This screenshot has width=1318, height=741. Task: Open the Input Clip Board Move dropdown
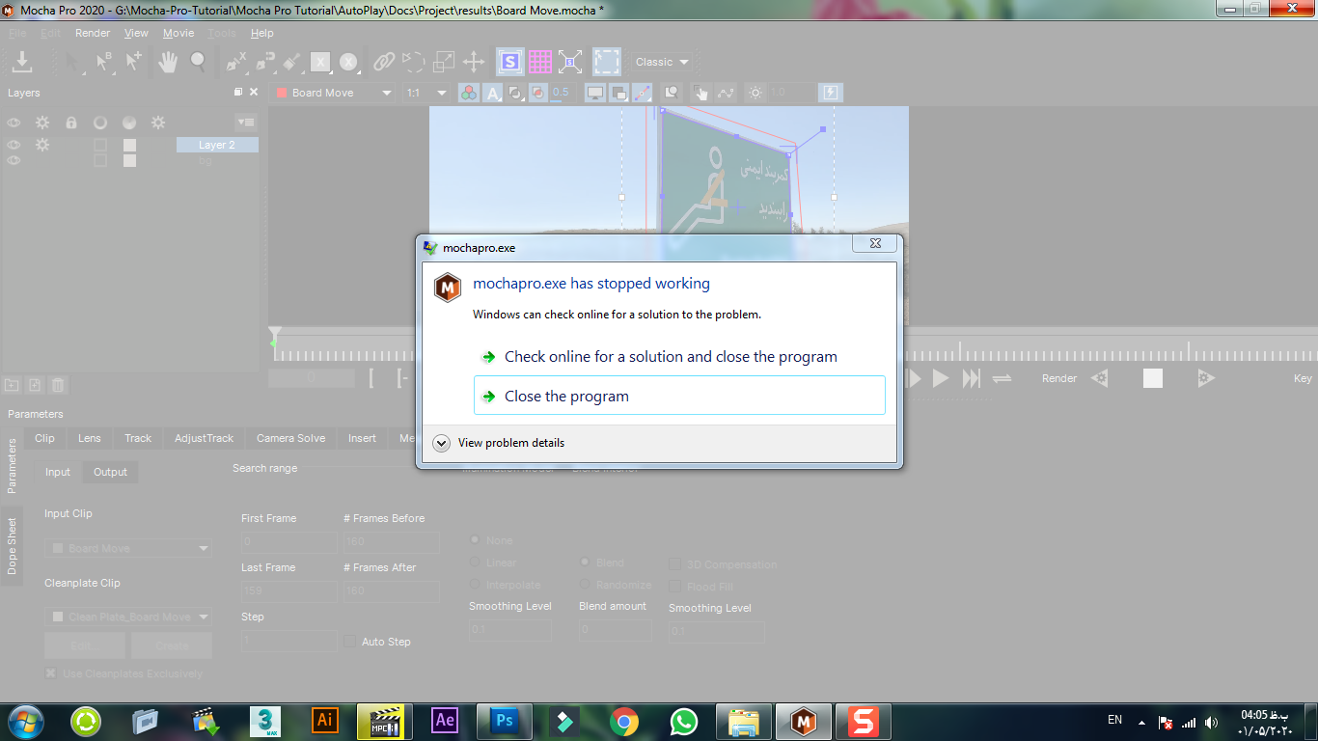[x=128, y=548]
